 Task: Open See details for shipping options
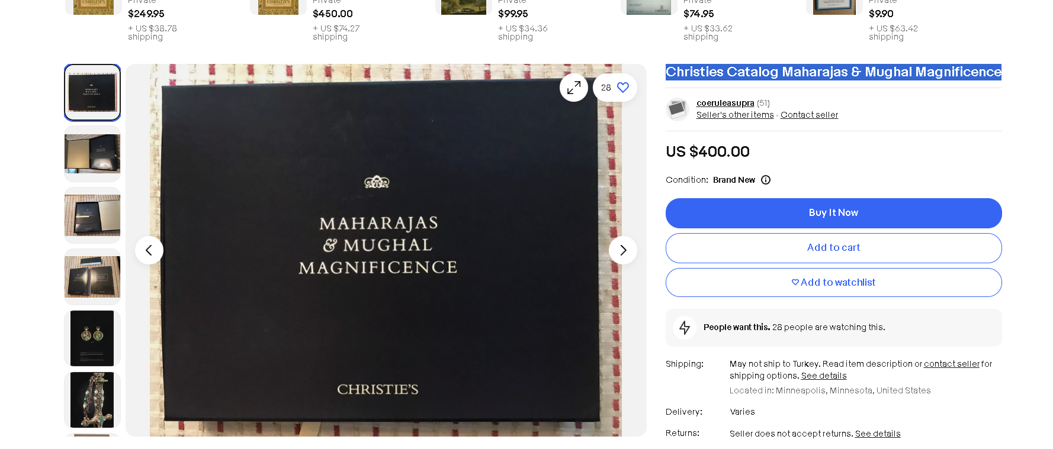point(824,376)
